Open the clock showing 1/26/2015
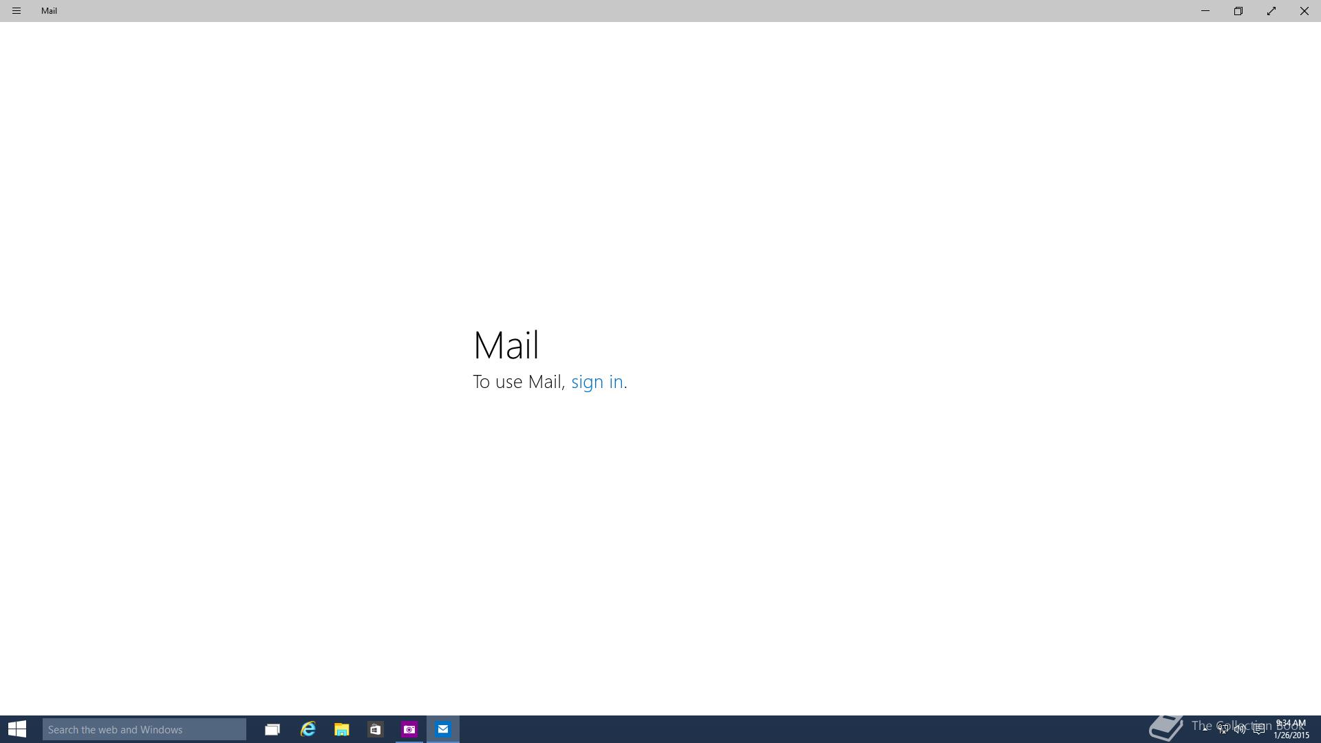1321x743 pixels. [1291, 729]
